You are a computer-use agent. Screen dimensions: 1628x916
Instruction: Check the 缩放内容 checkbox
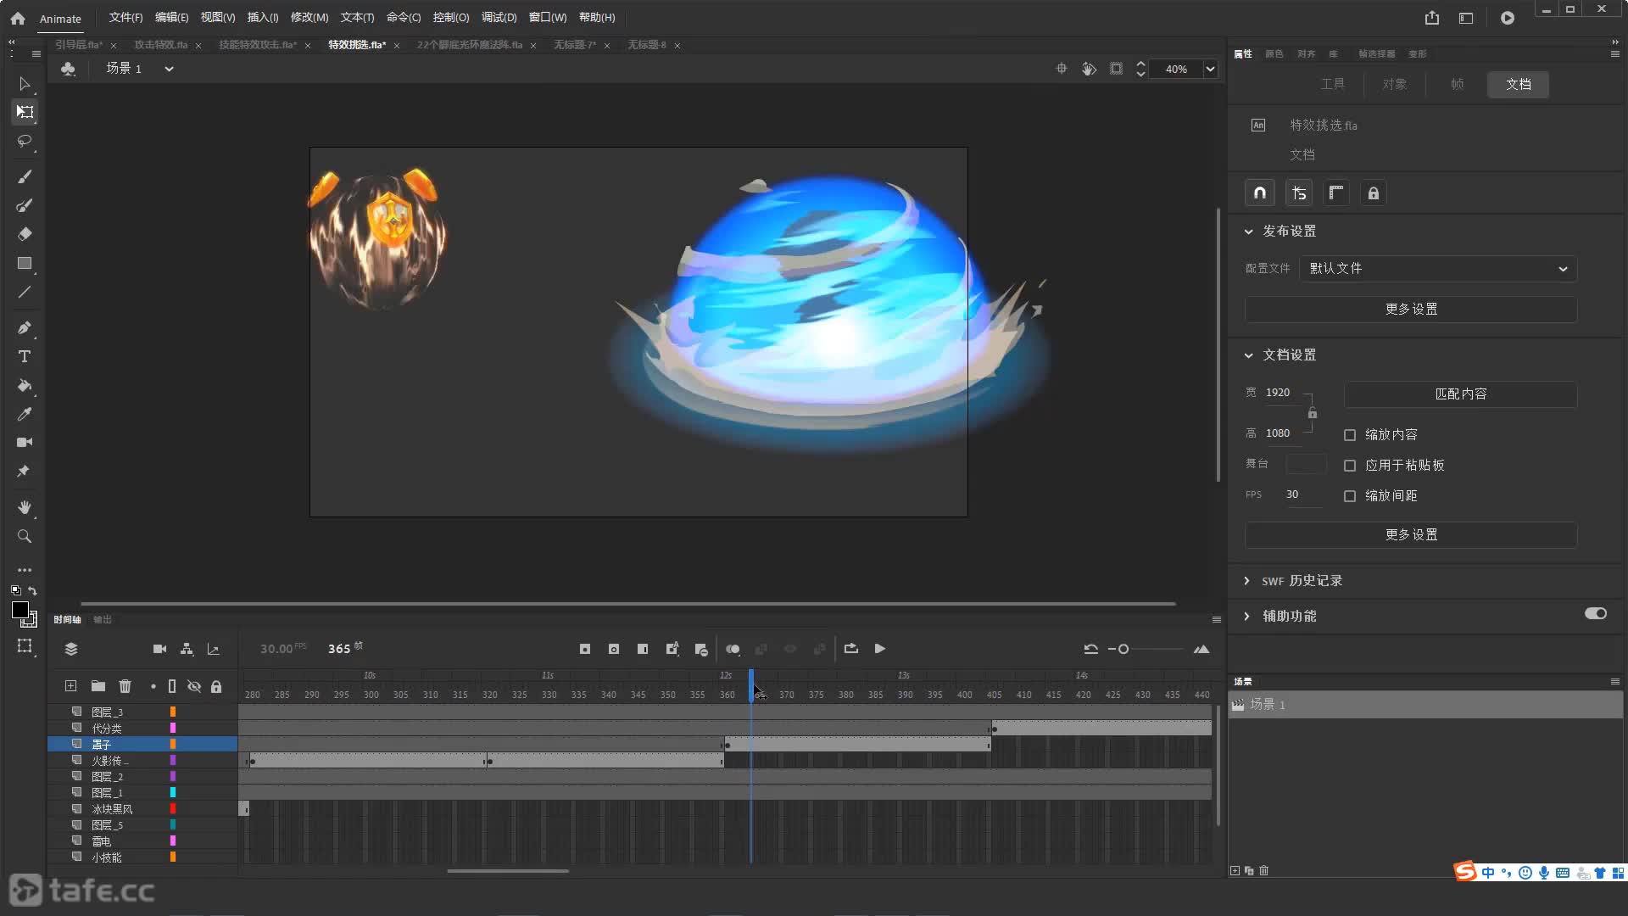[x=1350, y=435]
